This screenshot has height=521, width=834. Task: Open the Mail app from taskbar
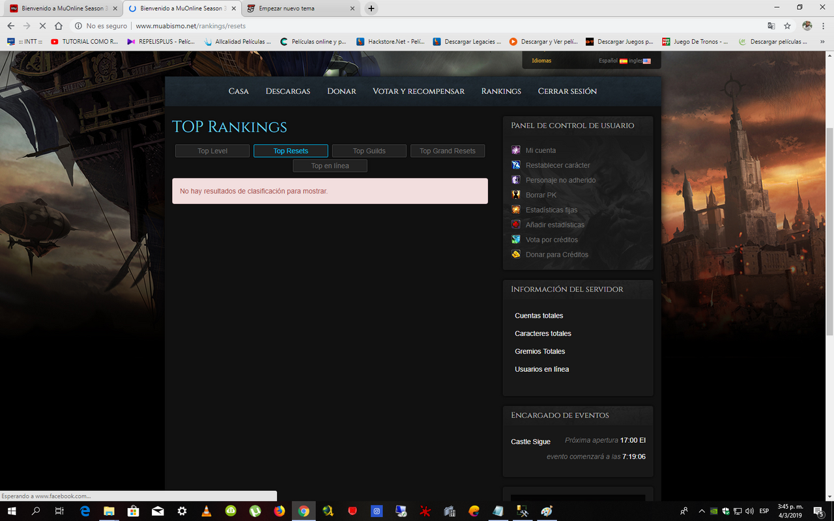tap(158, 511)
